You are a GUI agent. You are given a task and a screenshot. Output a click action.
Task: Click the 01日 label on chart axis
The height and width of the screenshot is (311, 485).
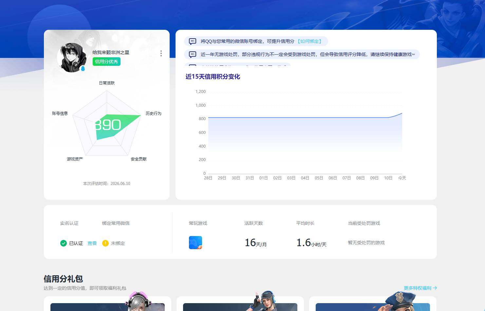click(x=264, y=178)
